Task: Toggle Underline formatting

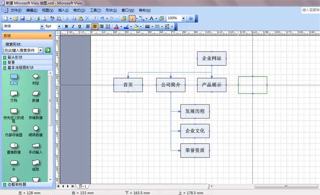Action: coord(80,26)
